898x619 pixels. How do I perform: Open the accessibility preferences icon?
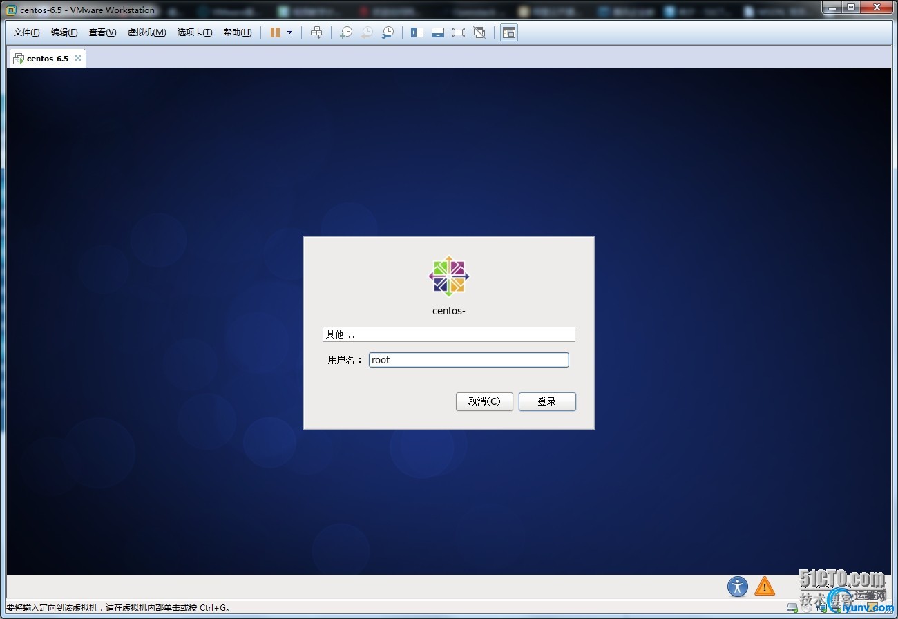(738, 587)
